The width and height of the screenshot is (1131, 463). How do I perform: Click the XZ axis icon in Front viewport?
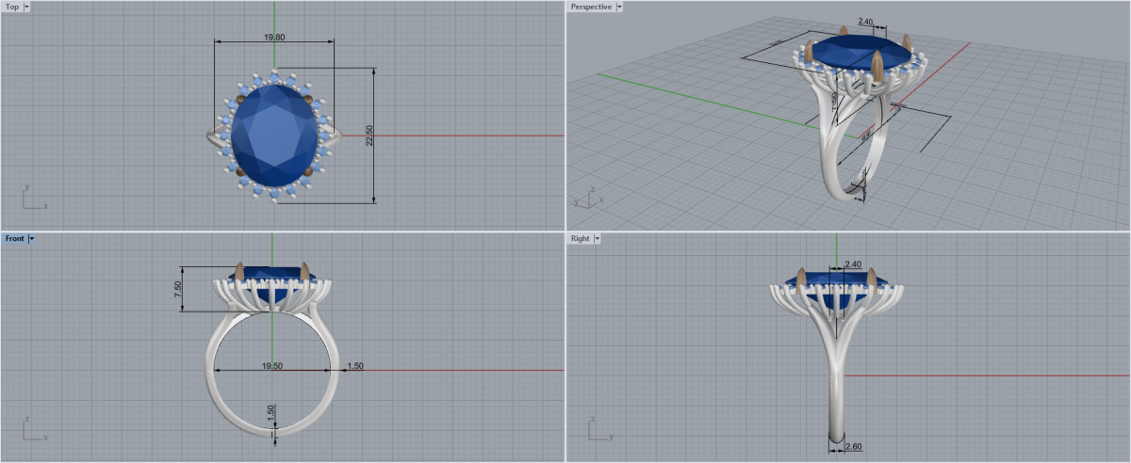click(33, 430)
